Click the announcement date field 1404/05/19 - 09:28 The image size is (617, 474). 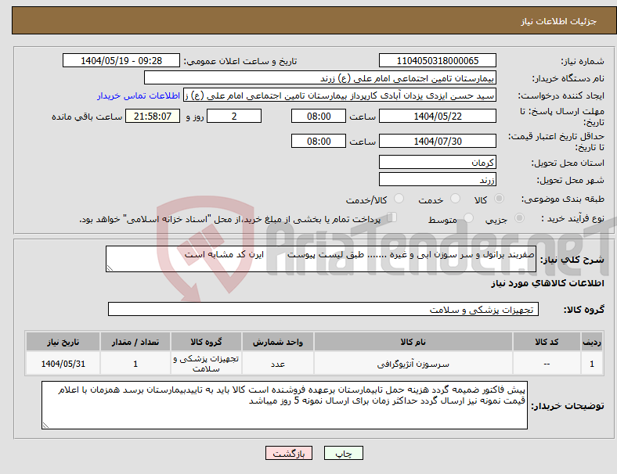(121, 60)
